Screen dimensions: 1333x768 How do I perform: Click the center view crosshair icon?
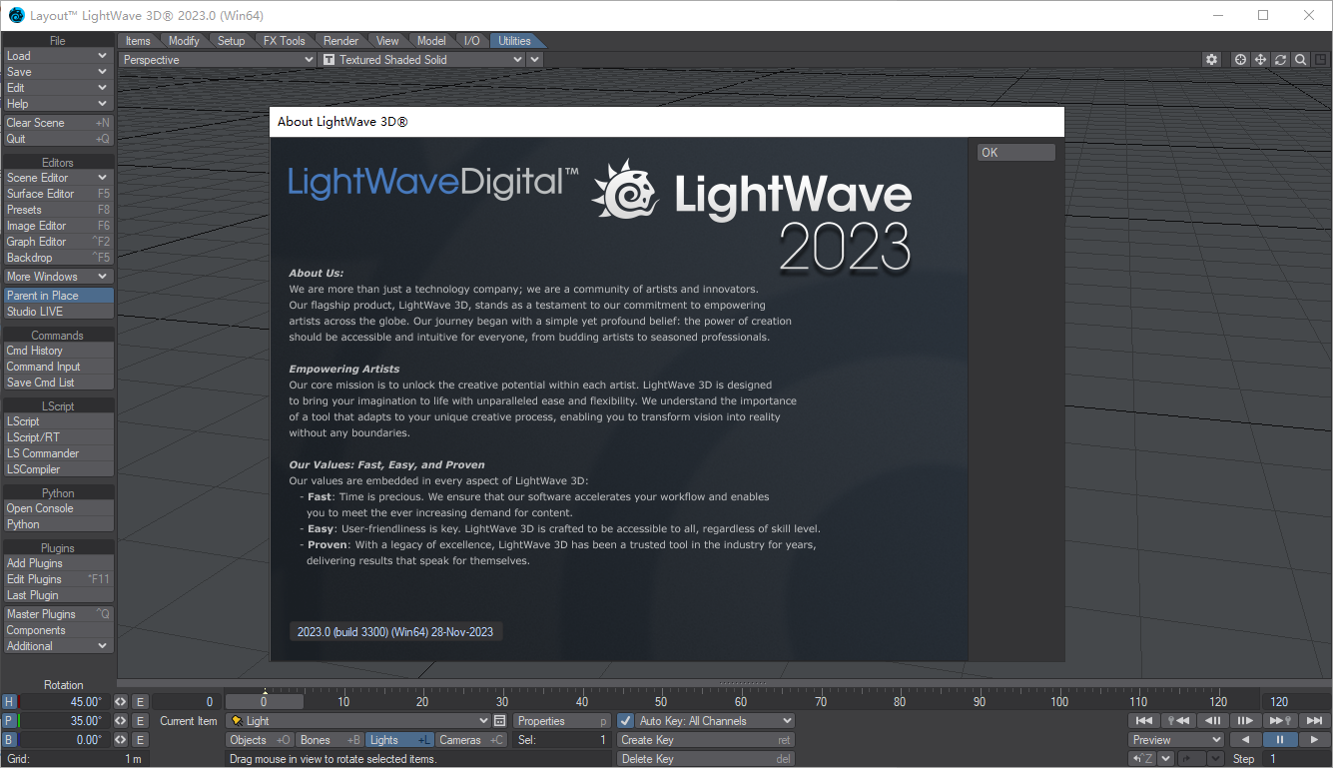tap(1240, 60)
